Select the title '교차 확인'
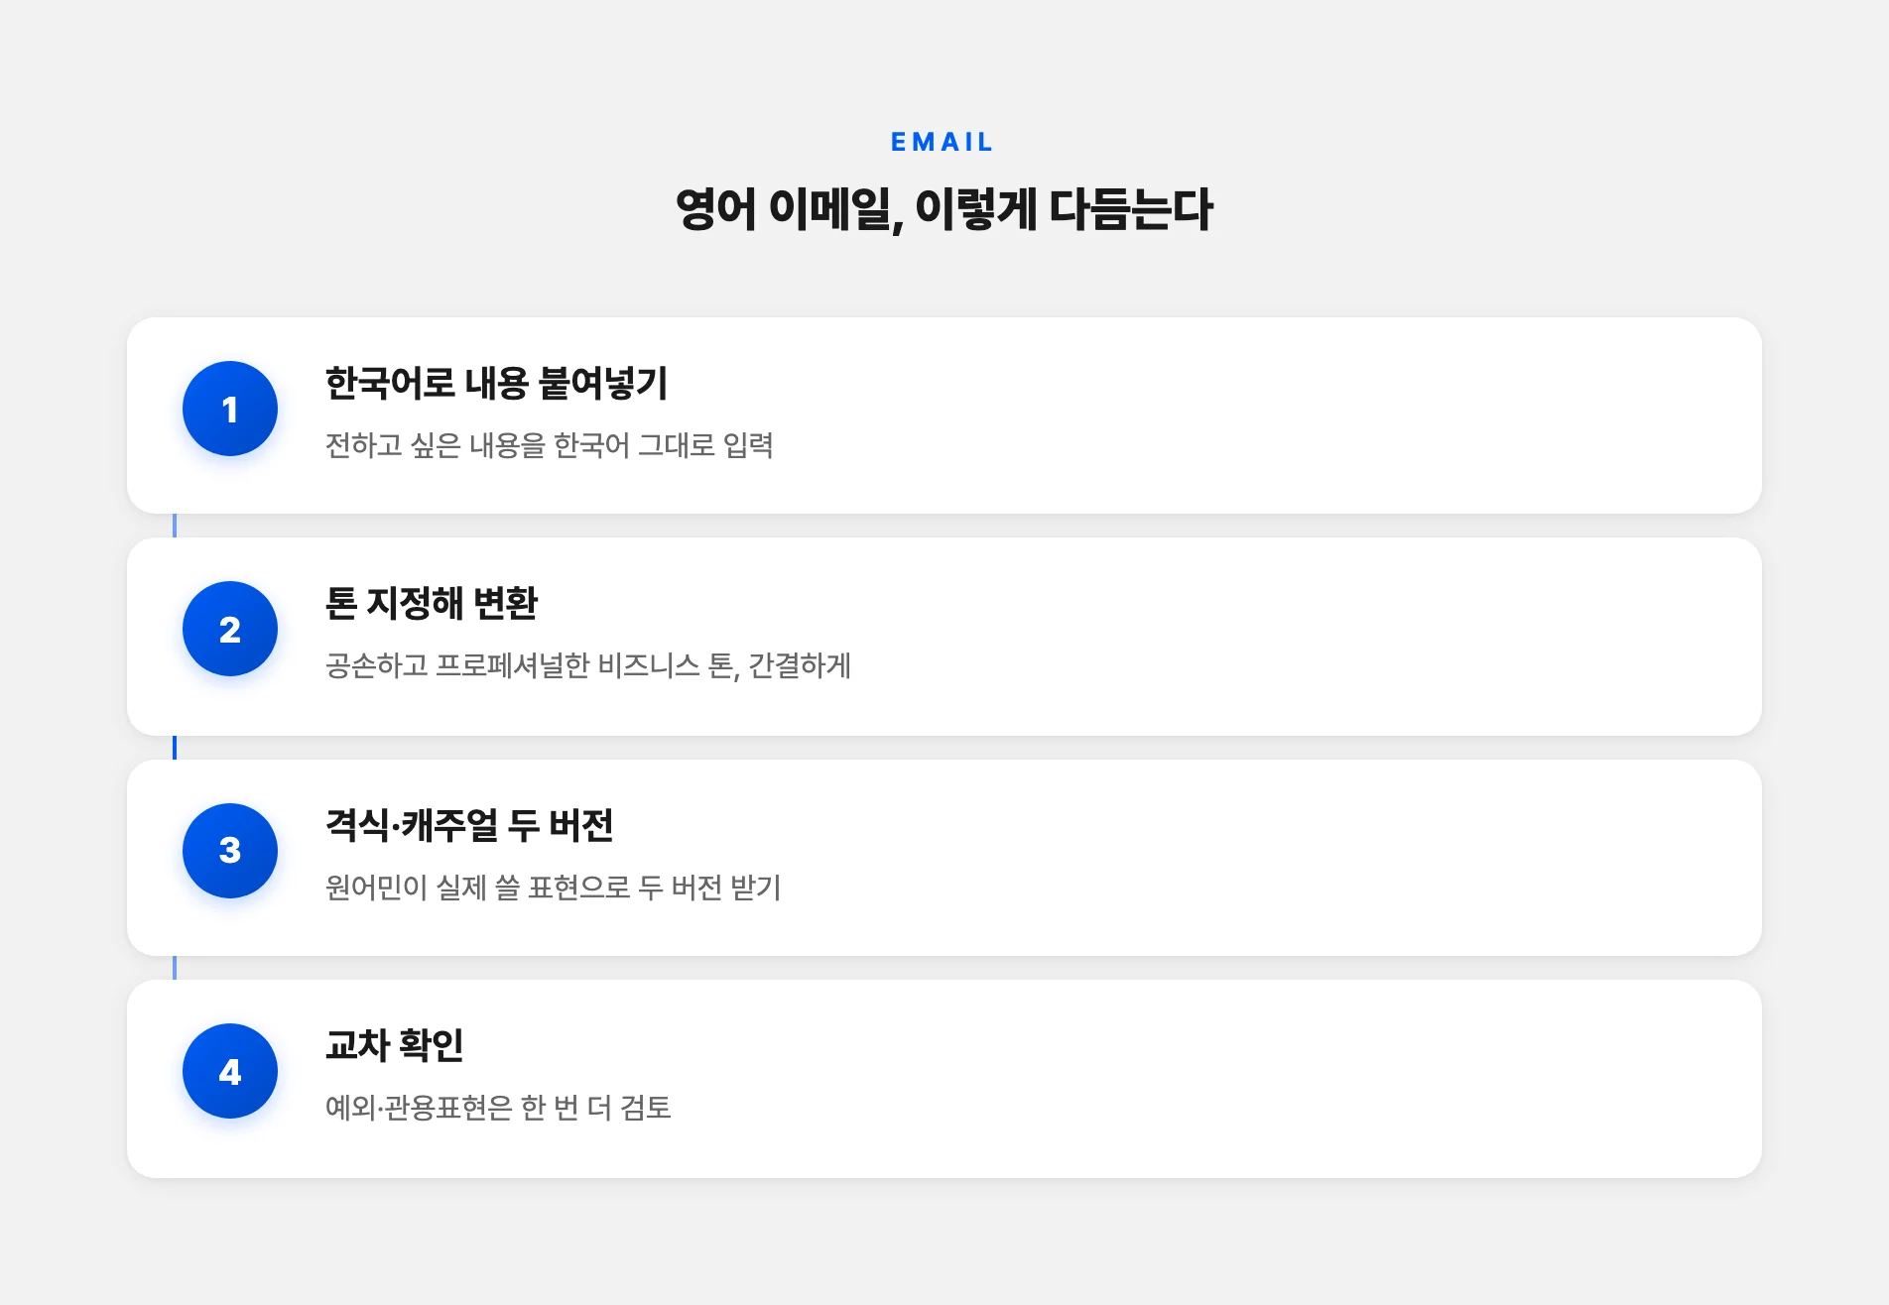The width and height of the screenshot is (1889, 1305). [395, 1046]
